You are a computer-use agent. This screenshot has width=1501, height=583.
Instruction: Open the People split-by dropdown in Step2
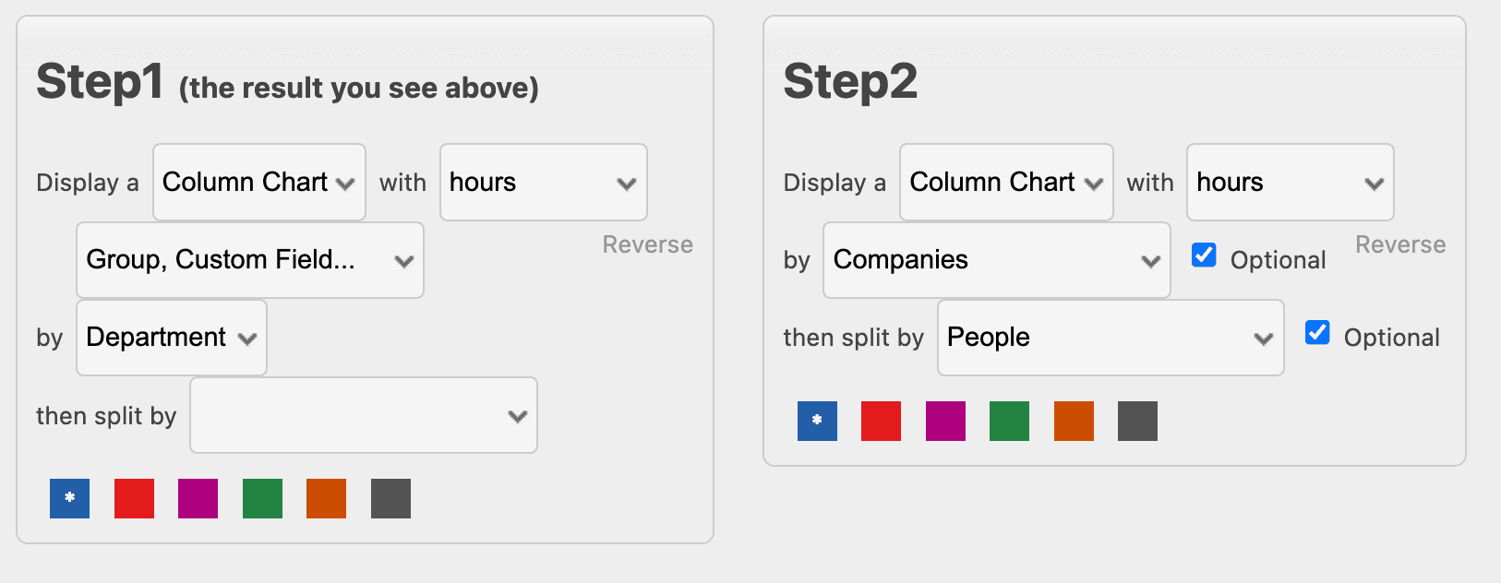(1110, 338)
